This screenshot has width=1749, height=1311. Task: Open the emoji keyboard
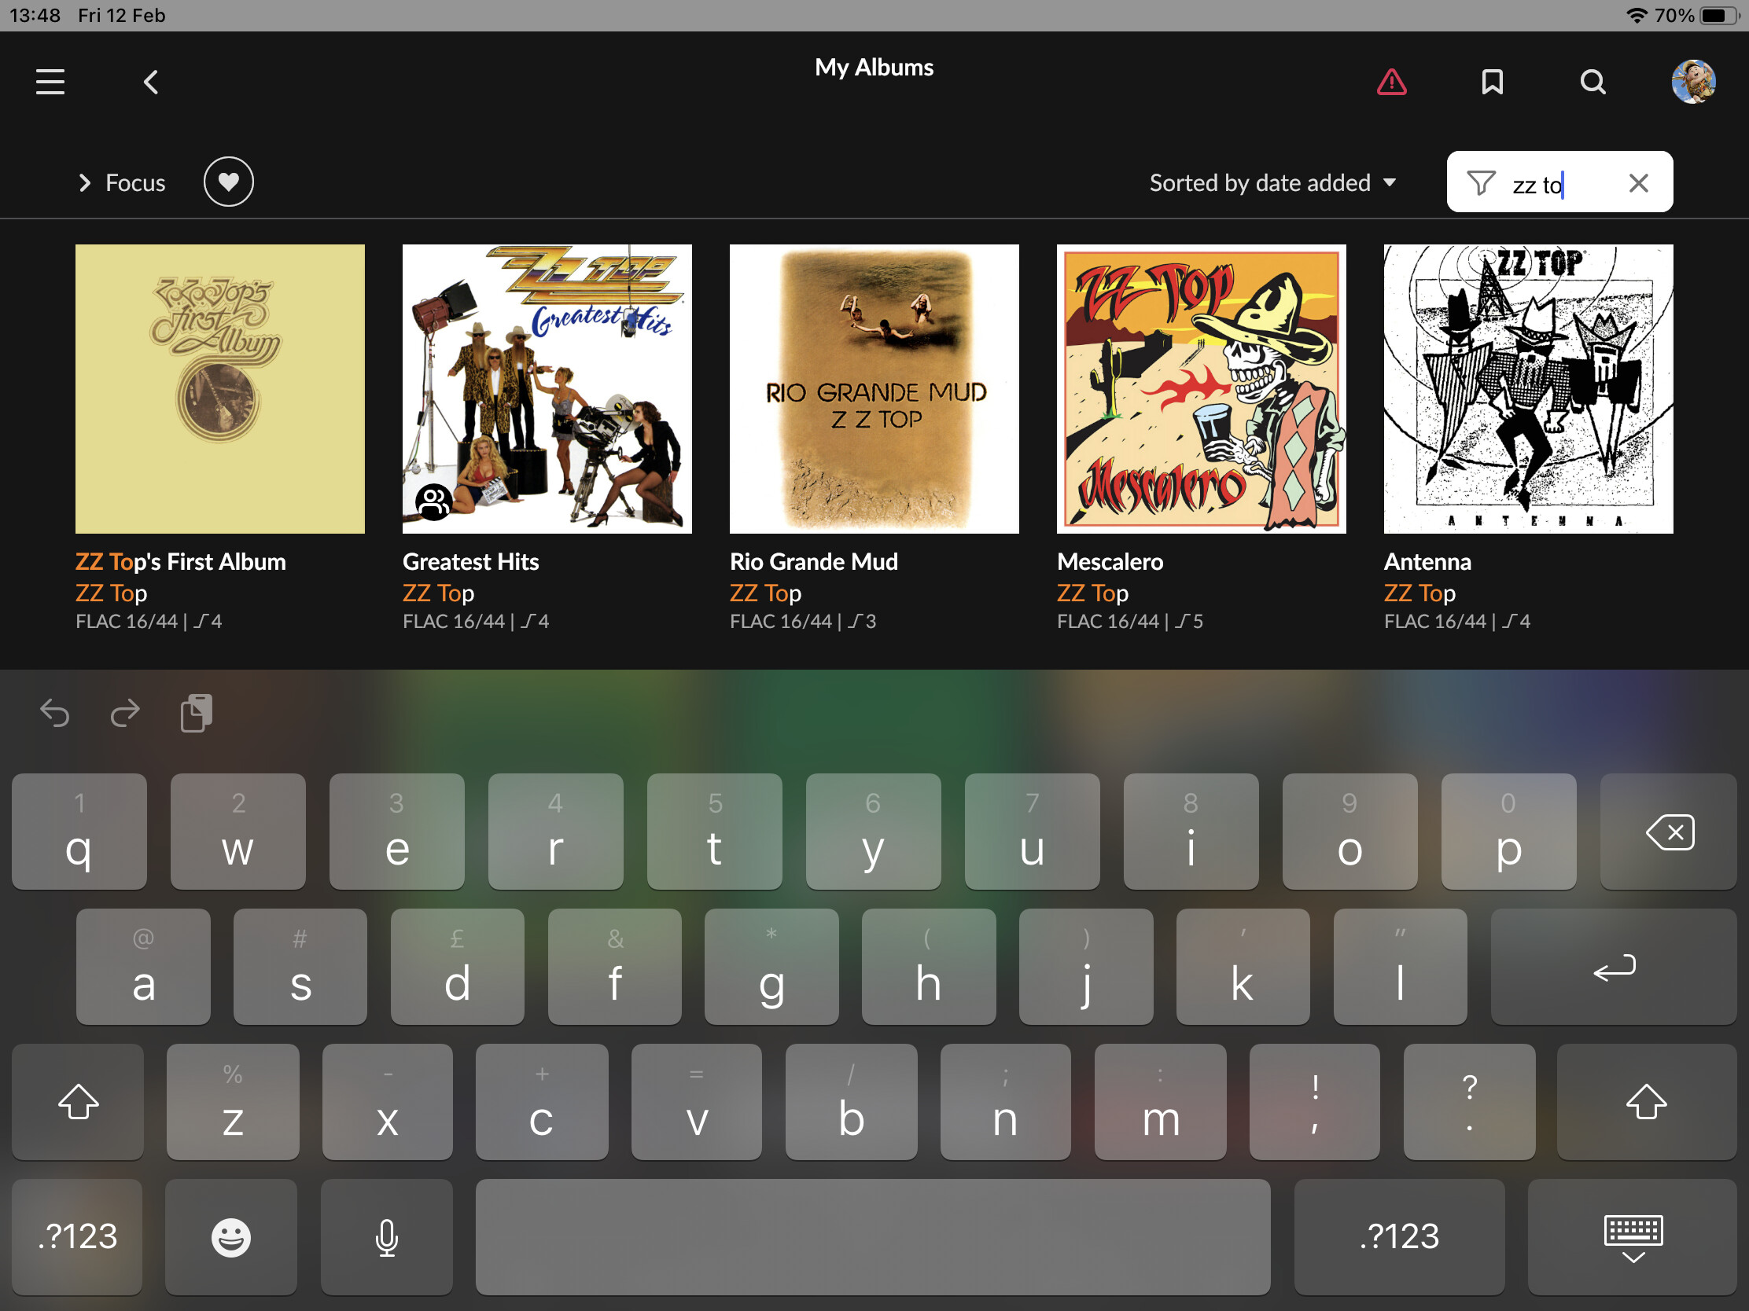(x=231, y=1237)
